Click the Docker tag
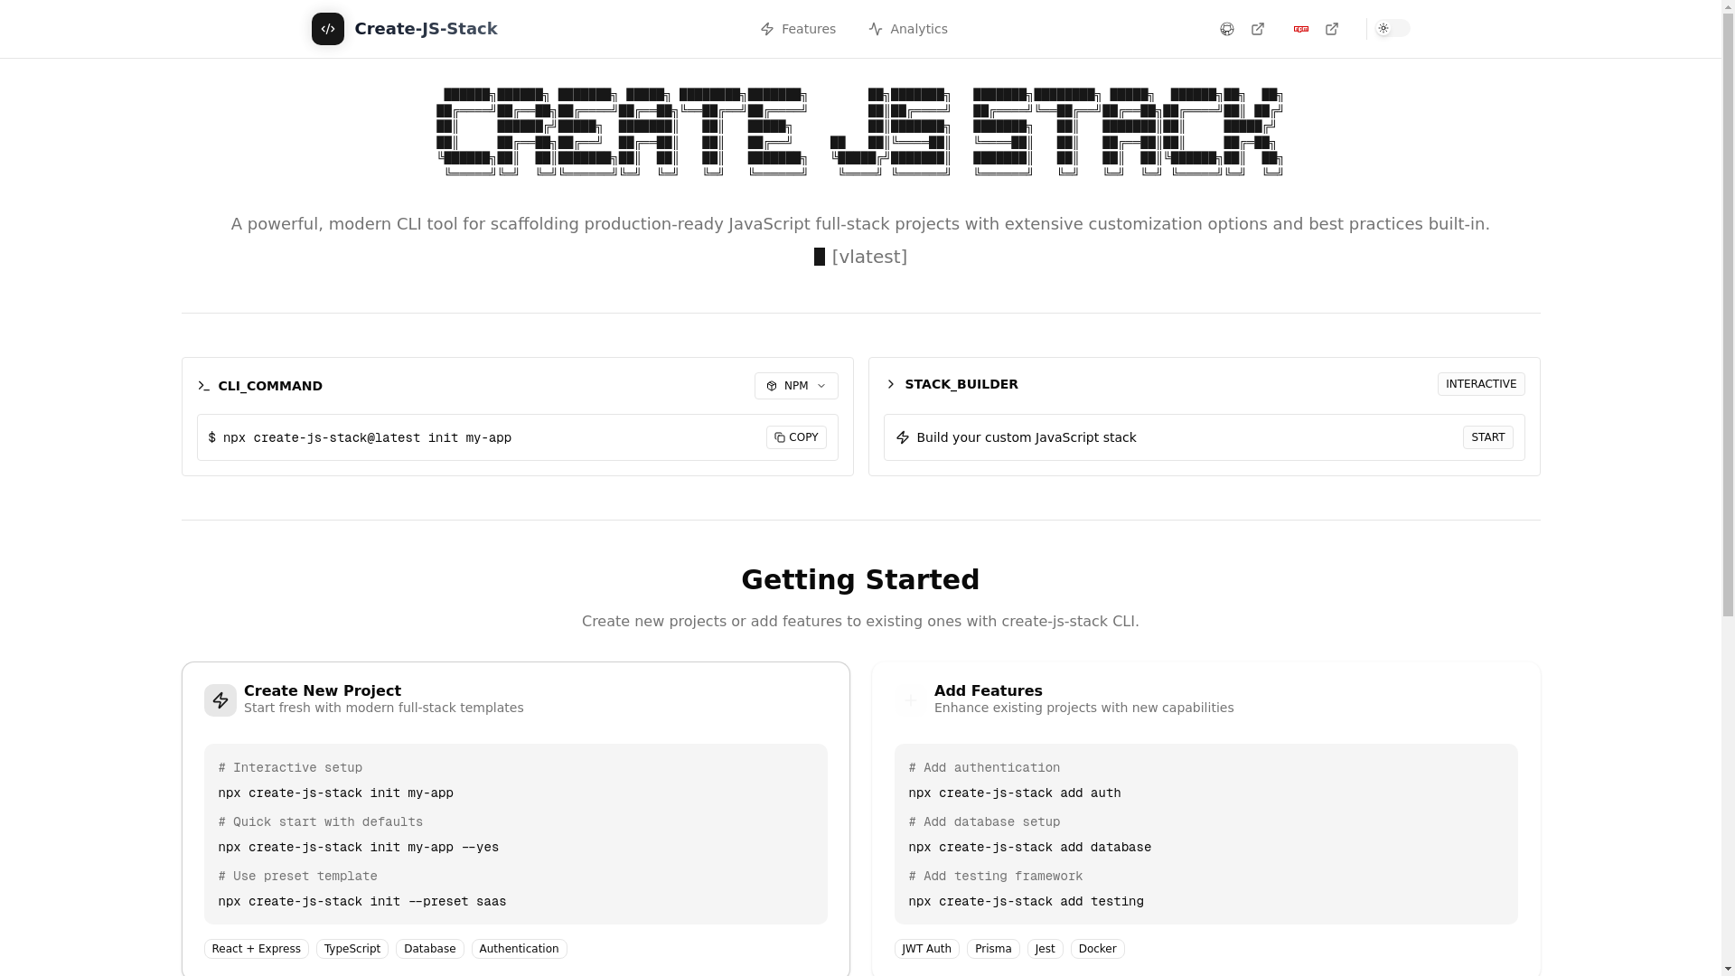This screenshot has width=1735, height=976. [x=1098, y=949]
